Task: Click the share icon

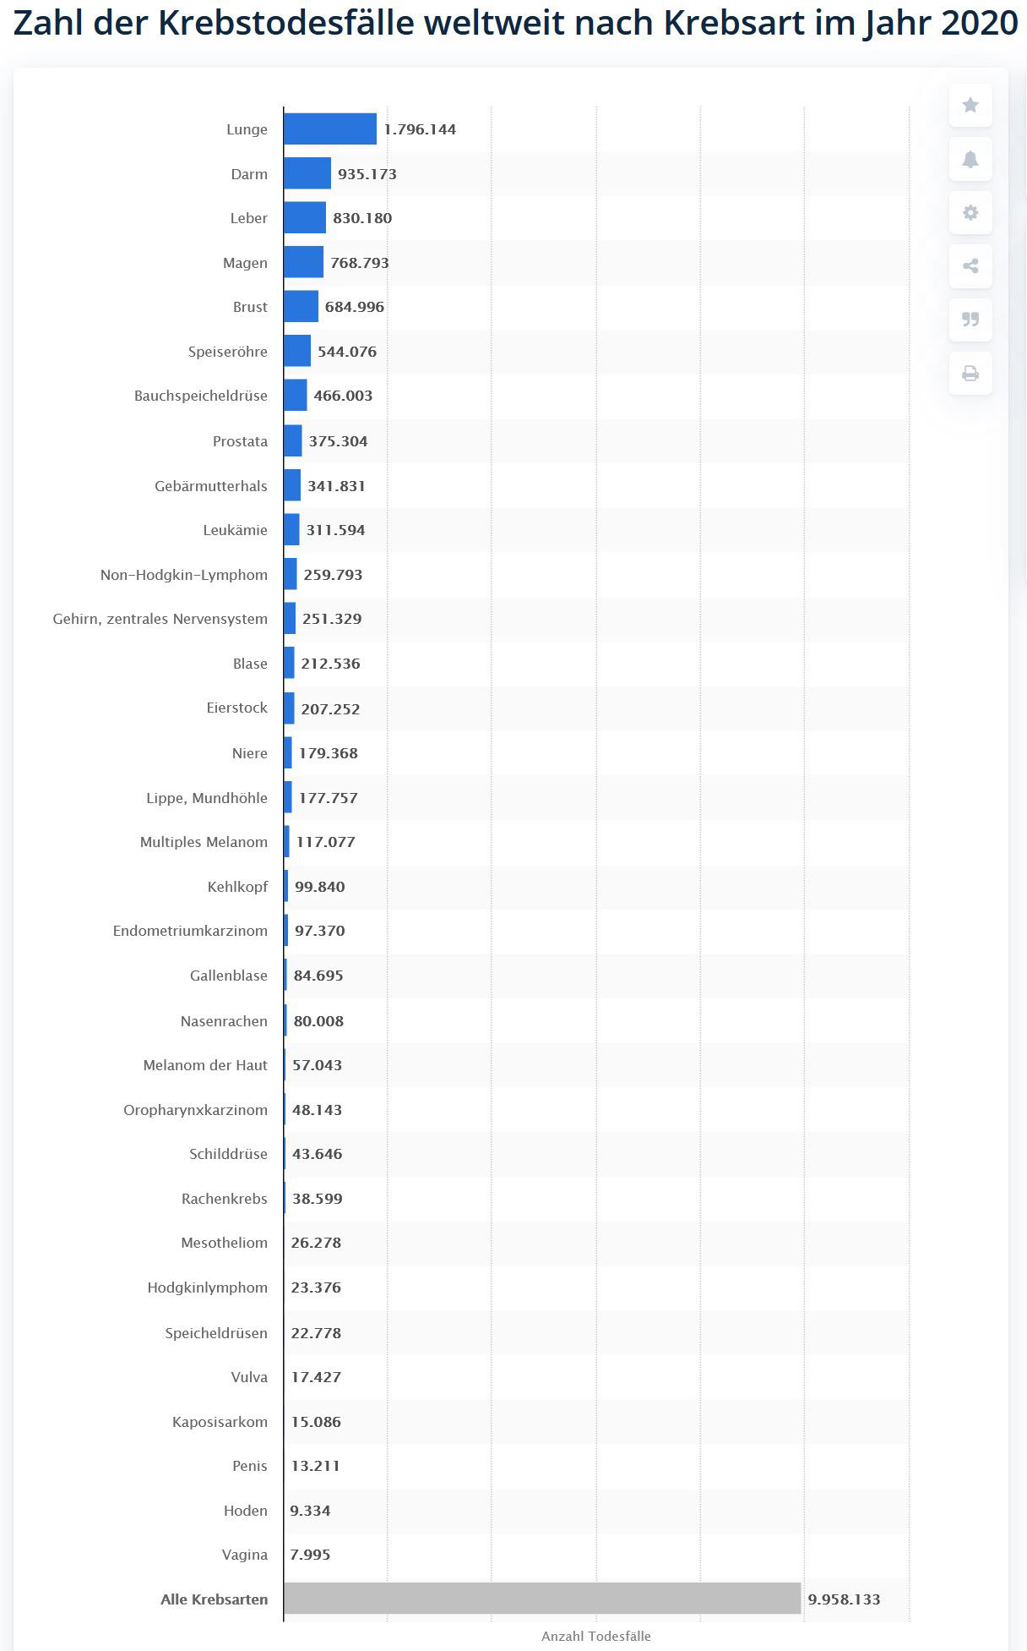Action: tap(970, 266)
